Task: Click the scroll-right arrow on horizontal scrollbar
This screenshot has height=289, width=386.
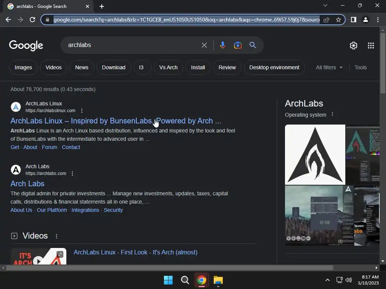Action: pyautogui.click(x=377, y=268)
